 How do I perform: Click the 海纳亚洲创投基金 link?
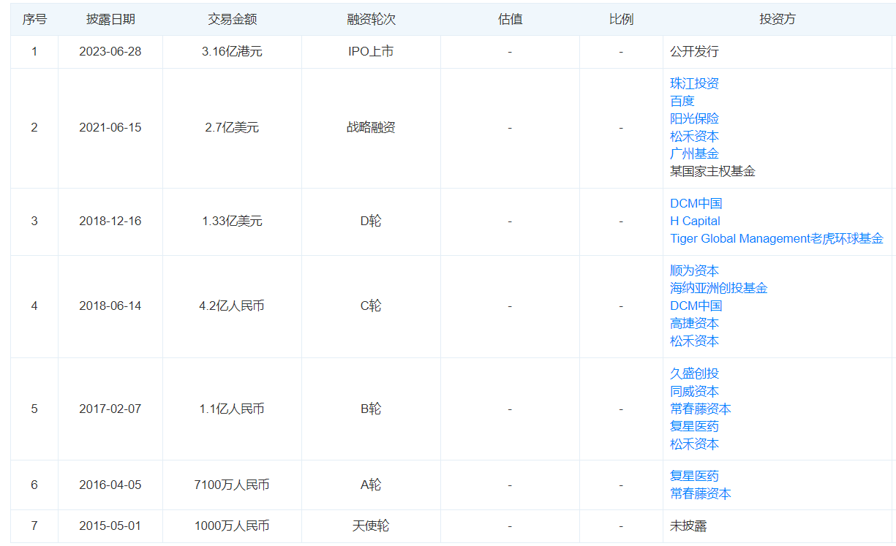pyautogui.click(x=719, y=288)
